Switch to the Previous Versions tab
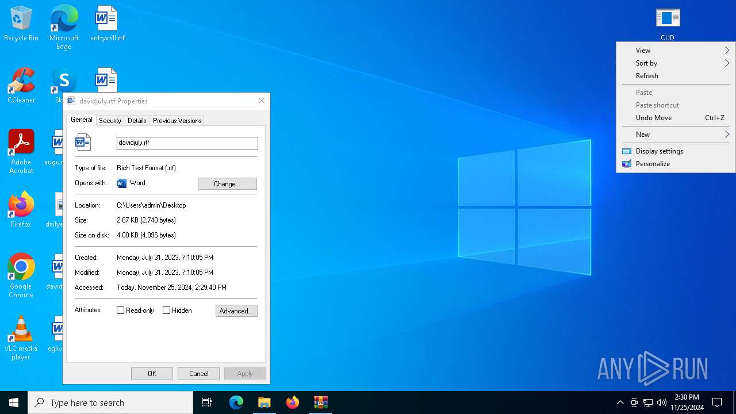 click(x=177, y=121)
